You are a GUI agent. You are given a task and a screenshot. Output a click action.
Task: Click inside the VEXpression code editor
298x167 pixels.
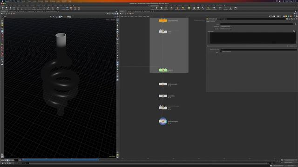pyautogui.click(x=253, y=38)
